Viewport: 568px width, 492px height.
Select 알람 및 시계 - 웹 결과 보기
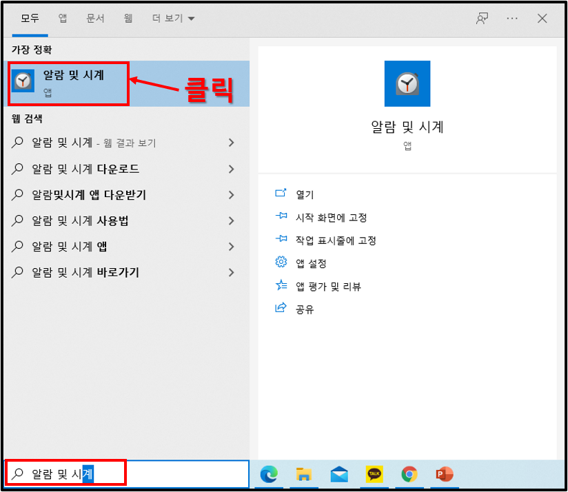127,143
